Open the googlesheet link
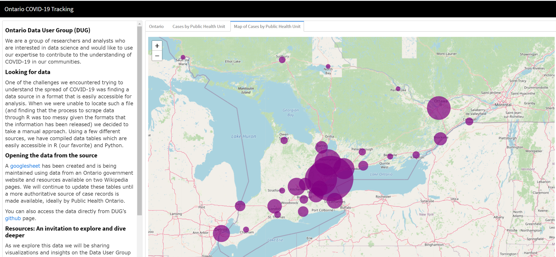 tap(25, 166)
